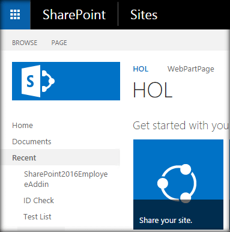
Task: Switch to the PAGE ribbon tab
Action: (x=59, y=43)
